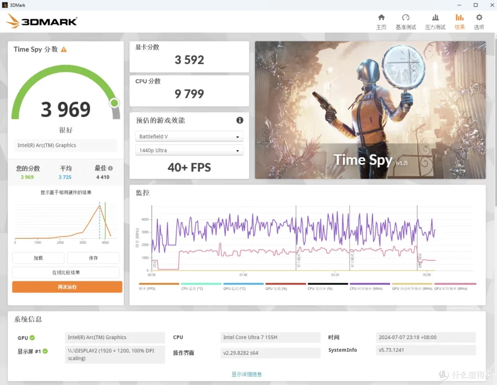Click the score distribution chart
497x385 pixels.
pyautogui.click(x=66, y=223)
